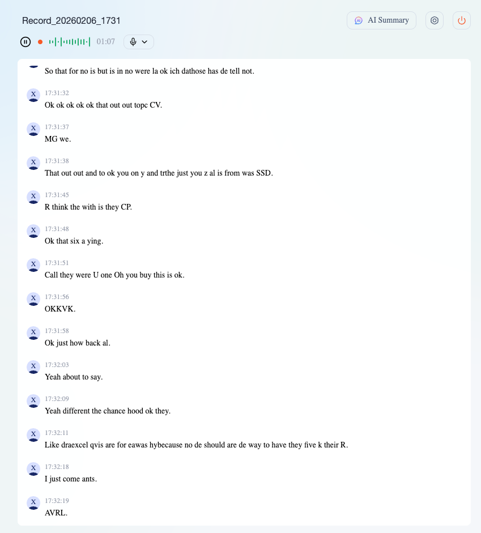This screenshot has height=533, width=481.
Task: Click the Record_20260206_1731 title
Action: click(x=71, y=20)
